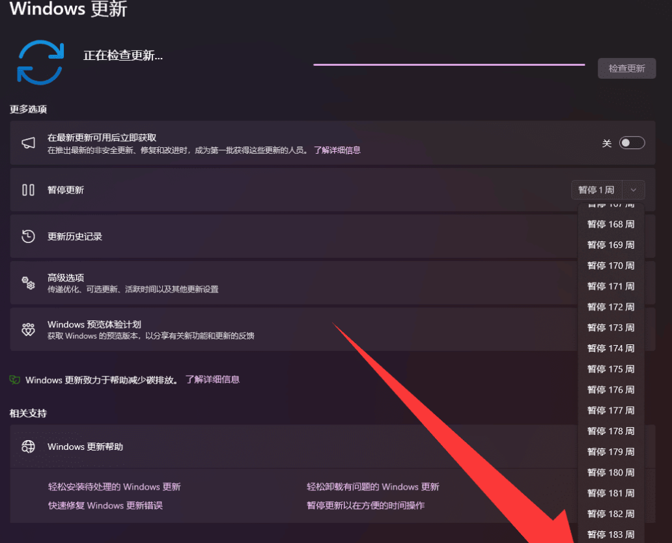Click the 检查更新 button

pos(626,68)
